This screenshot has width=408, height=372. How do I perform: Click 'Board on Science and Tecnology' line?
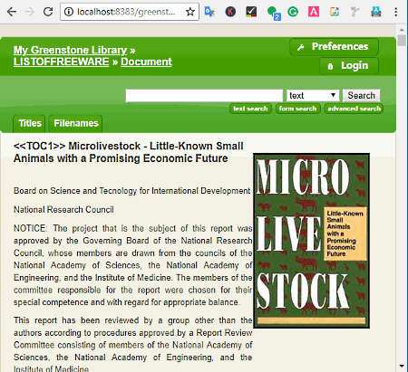132,191
